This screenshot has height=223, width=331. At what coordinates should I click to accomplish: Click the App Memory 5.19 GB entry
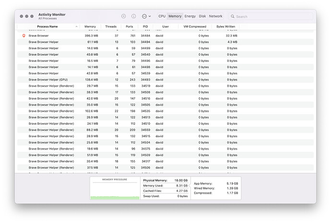click(216, 184)
